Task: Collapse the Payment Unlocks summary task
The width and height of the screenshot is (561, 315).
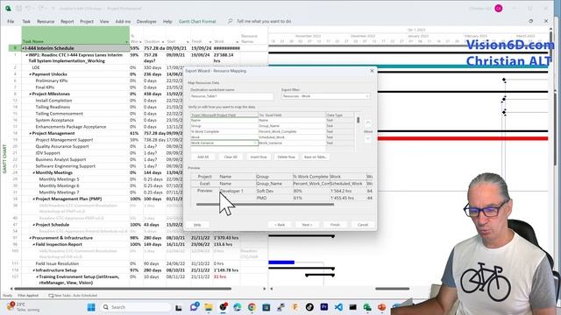Action: [31, 74]
